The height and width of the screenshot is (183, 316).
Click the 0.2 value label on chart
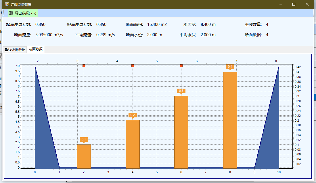(133, 115)
